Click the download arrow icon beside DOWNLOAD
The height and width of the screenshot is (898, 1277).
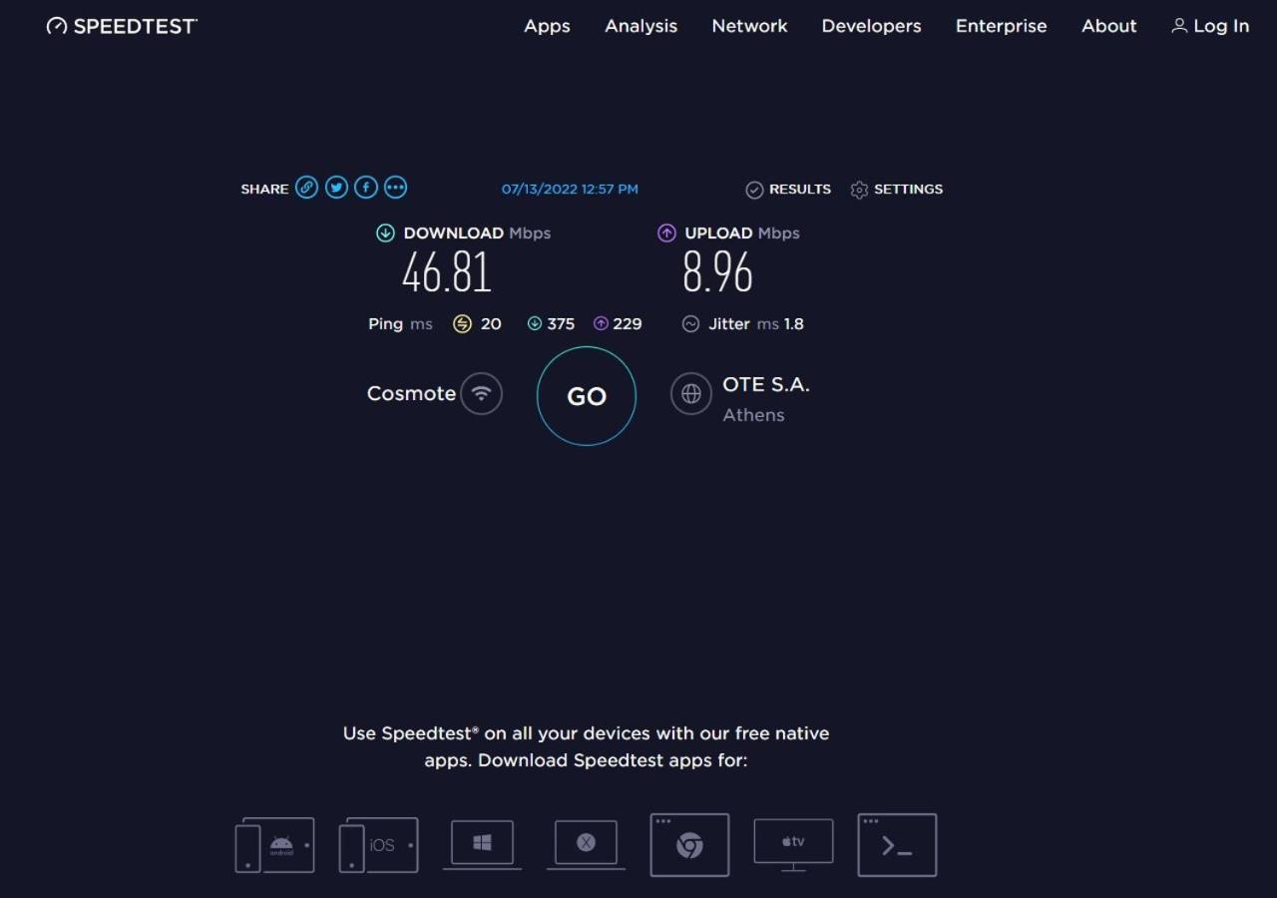pos(385,232)
